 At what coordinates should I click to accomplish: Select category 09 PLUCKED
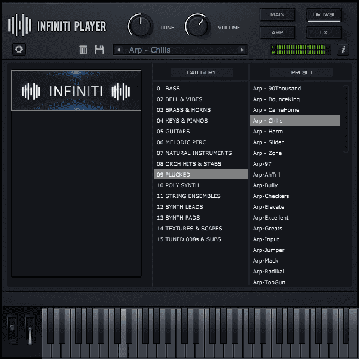pos(201,175)
